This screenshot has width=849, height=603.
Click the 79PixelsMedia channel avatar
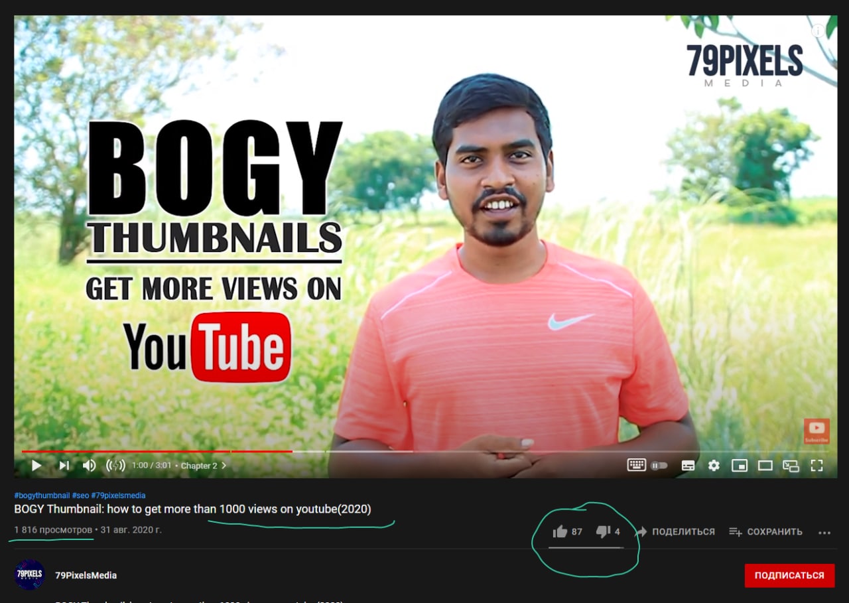(x=29, y=574)
